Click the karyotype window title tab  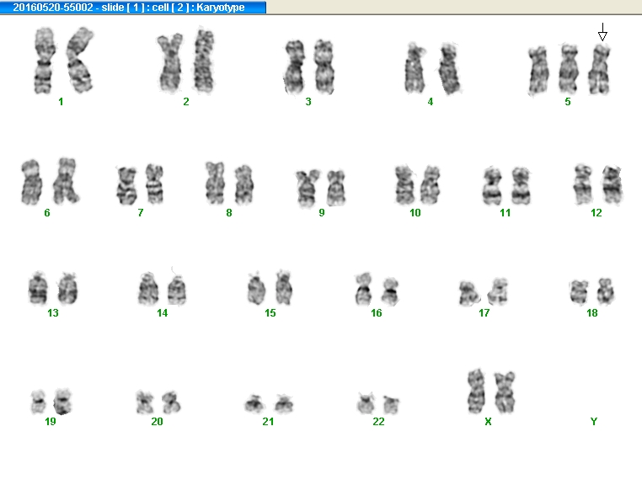133,8
